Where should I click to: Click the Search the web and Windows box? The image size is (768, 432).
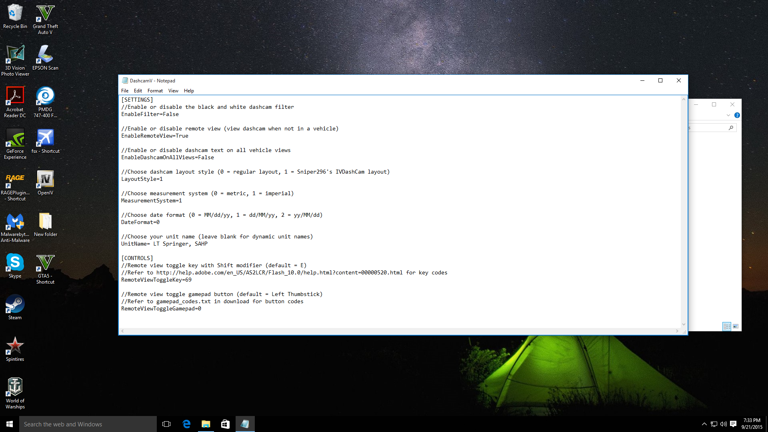(88, 424)
